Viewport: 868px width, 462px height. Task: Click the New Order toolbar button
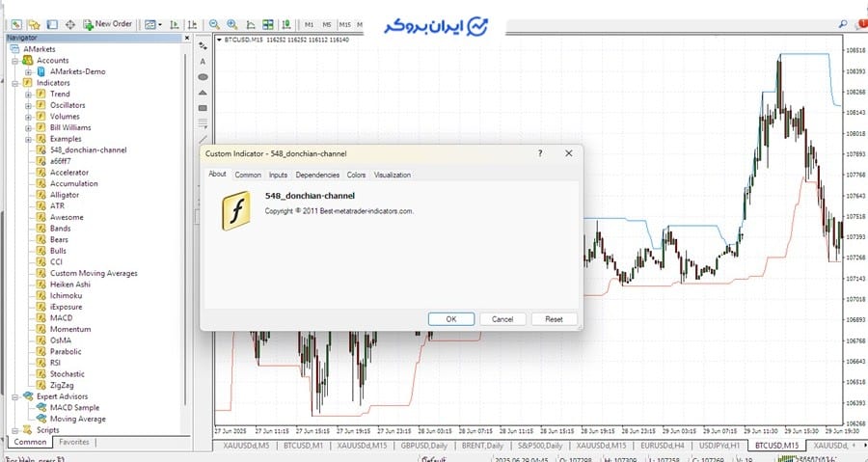[107, 23]
